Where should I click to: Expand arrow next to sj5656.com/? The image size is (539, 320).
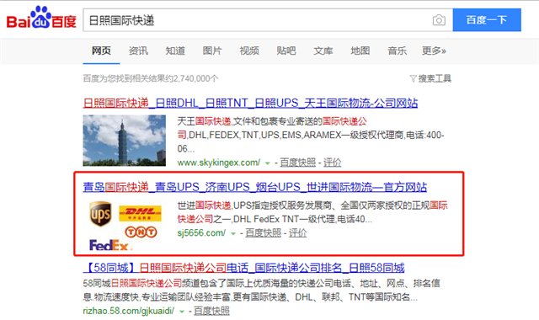[x=233, y=234]
